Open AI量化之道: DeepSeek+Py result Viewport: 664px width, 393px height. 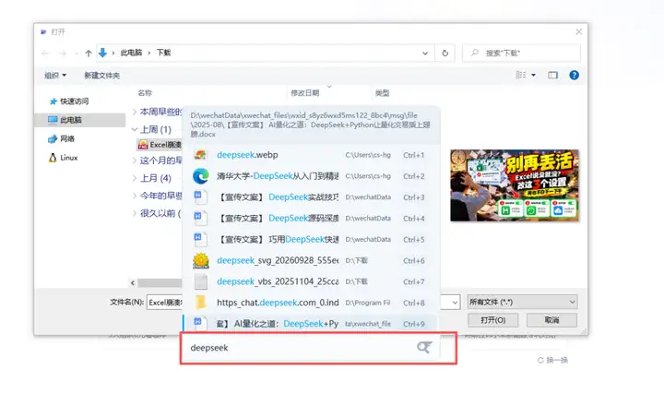click(312, 324)
